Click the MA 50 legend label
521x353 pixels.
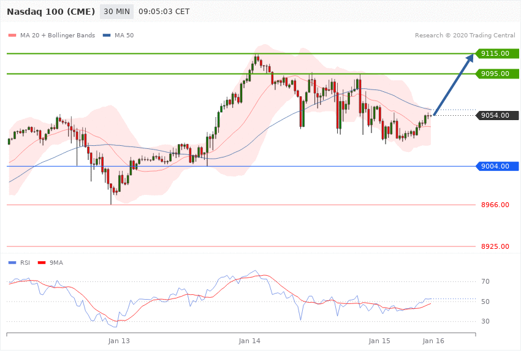(124, 35)
